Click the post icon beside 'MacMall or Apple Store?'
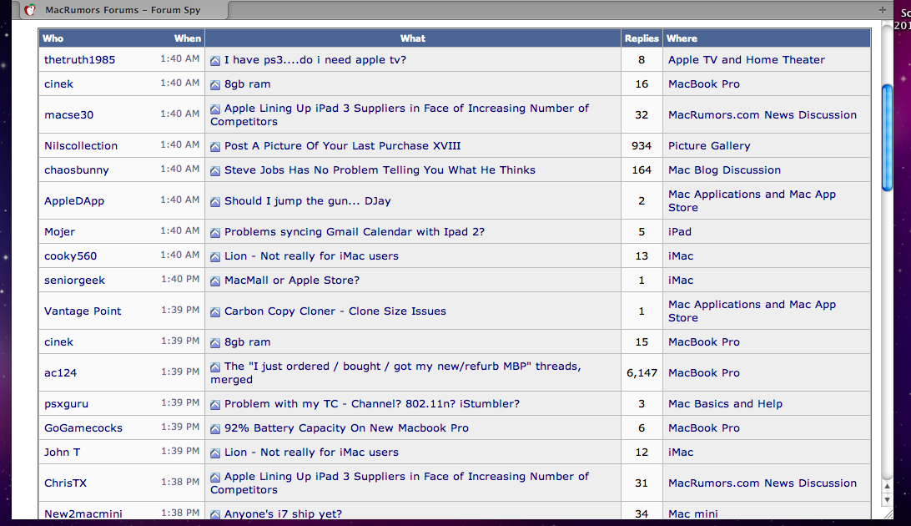The width and height of the screenshot is (911, 526). (x=215, y=281)
